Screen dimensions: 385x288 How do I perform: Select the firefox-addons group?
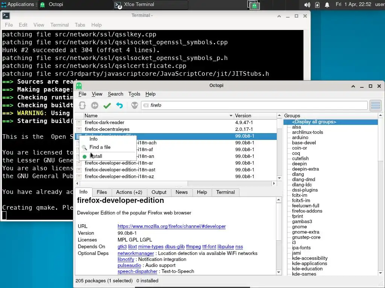coord(307,211)
